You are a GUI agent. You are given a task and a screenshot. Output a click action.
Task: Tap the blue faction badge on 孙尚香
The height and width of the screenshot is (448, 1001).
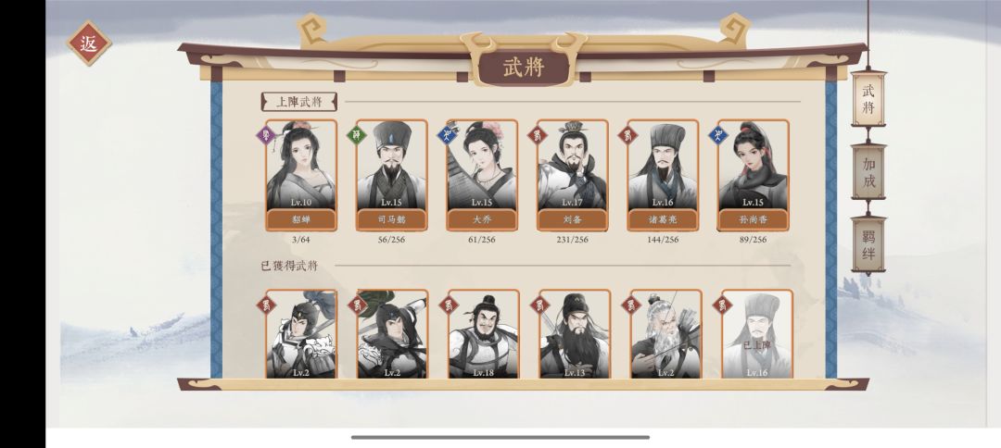tap(718, 135)
